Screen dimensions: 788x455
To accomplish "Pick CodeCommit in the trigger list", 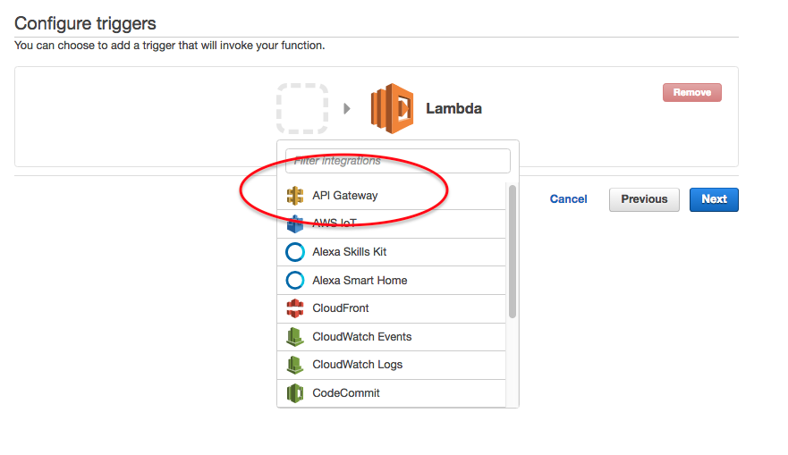I will coord(392,393).
